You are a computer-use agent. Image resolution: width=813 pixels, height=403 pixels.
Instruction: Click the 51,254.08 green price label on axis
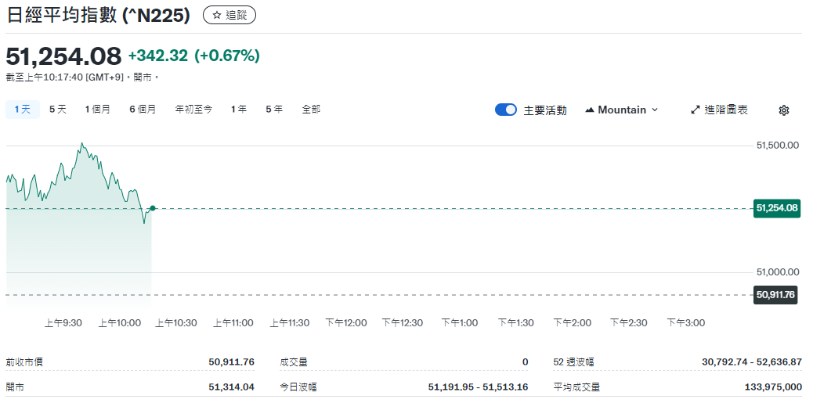(x=776, y=208)
